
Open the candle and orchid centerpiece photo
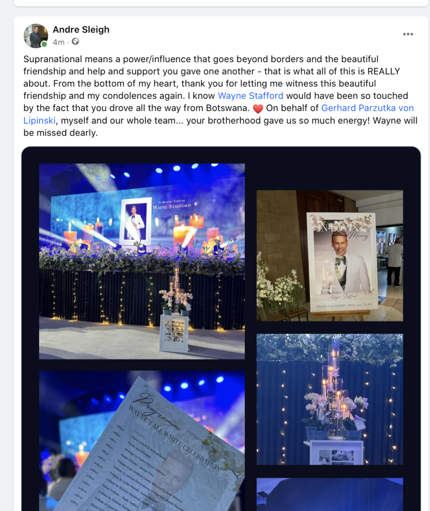330,399
